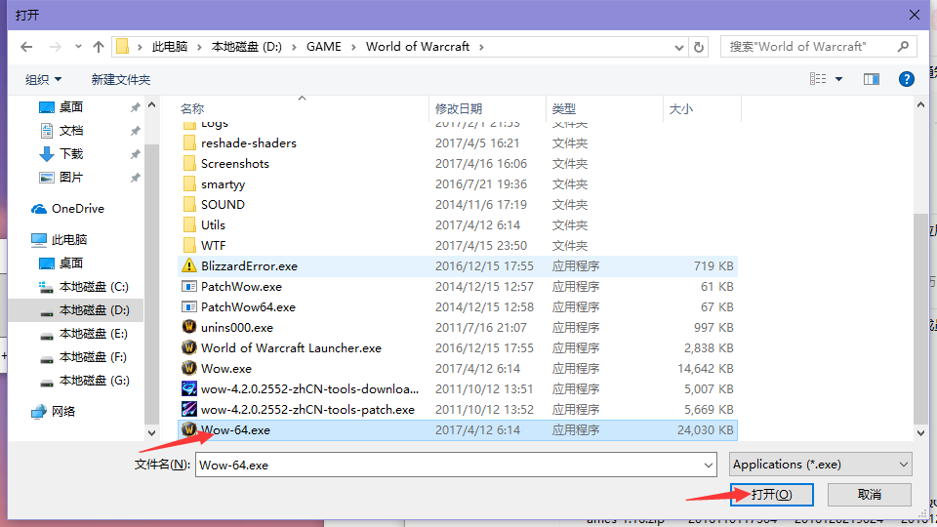
Task: Select pinned 桌面 in quick access
Action: pos(71,107)
